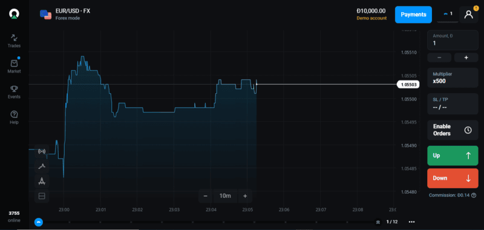The image size is (484, 230).
Task: Click the blue timeline slider handle
Action: click(x=39, y=222)
